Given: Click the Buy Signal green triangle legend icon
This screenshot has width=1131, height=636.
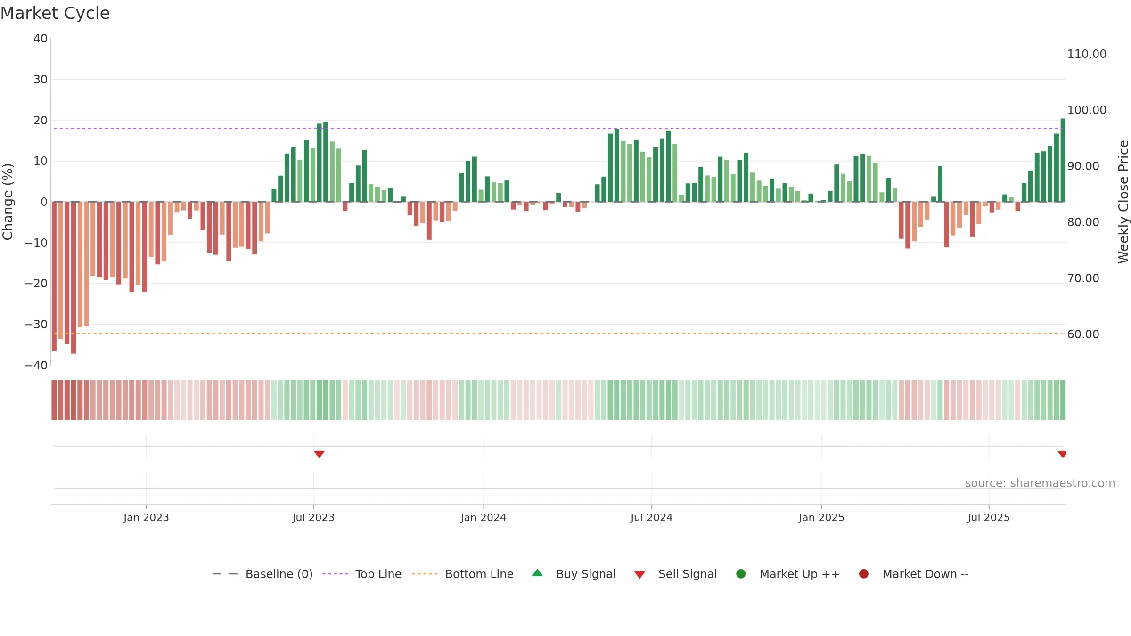Looking at the screenshot, I should tap(537, 573).
